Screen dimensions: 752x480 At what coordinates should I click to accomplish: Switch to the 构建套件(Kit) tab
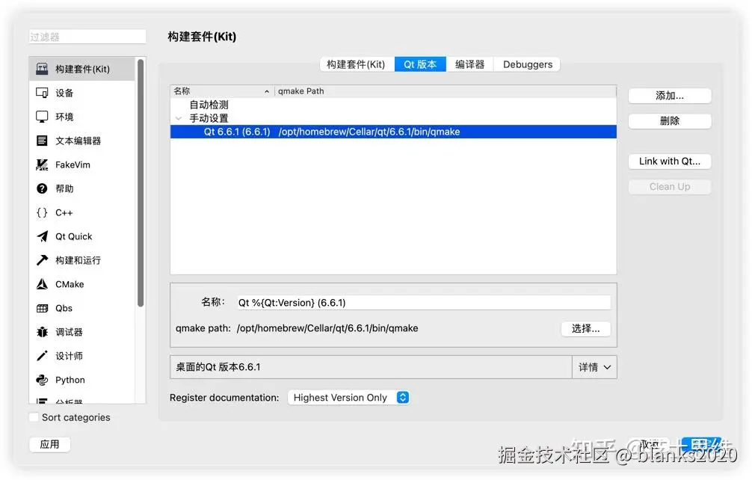tap(357, 64)
